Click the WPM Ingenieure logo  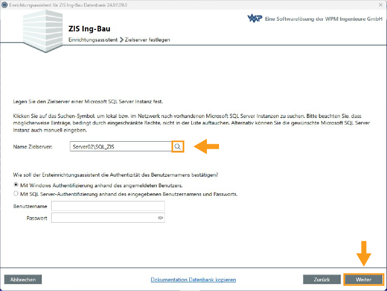click(x=254, y=19)
